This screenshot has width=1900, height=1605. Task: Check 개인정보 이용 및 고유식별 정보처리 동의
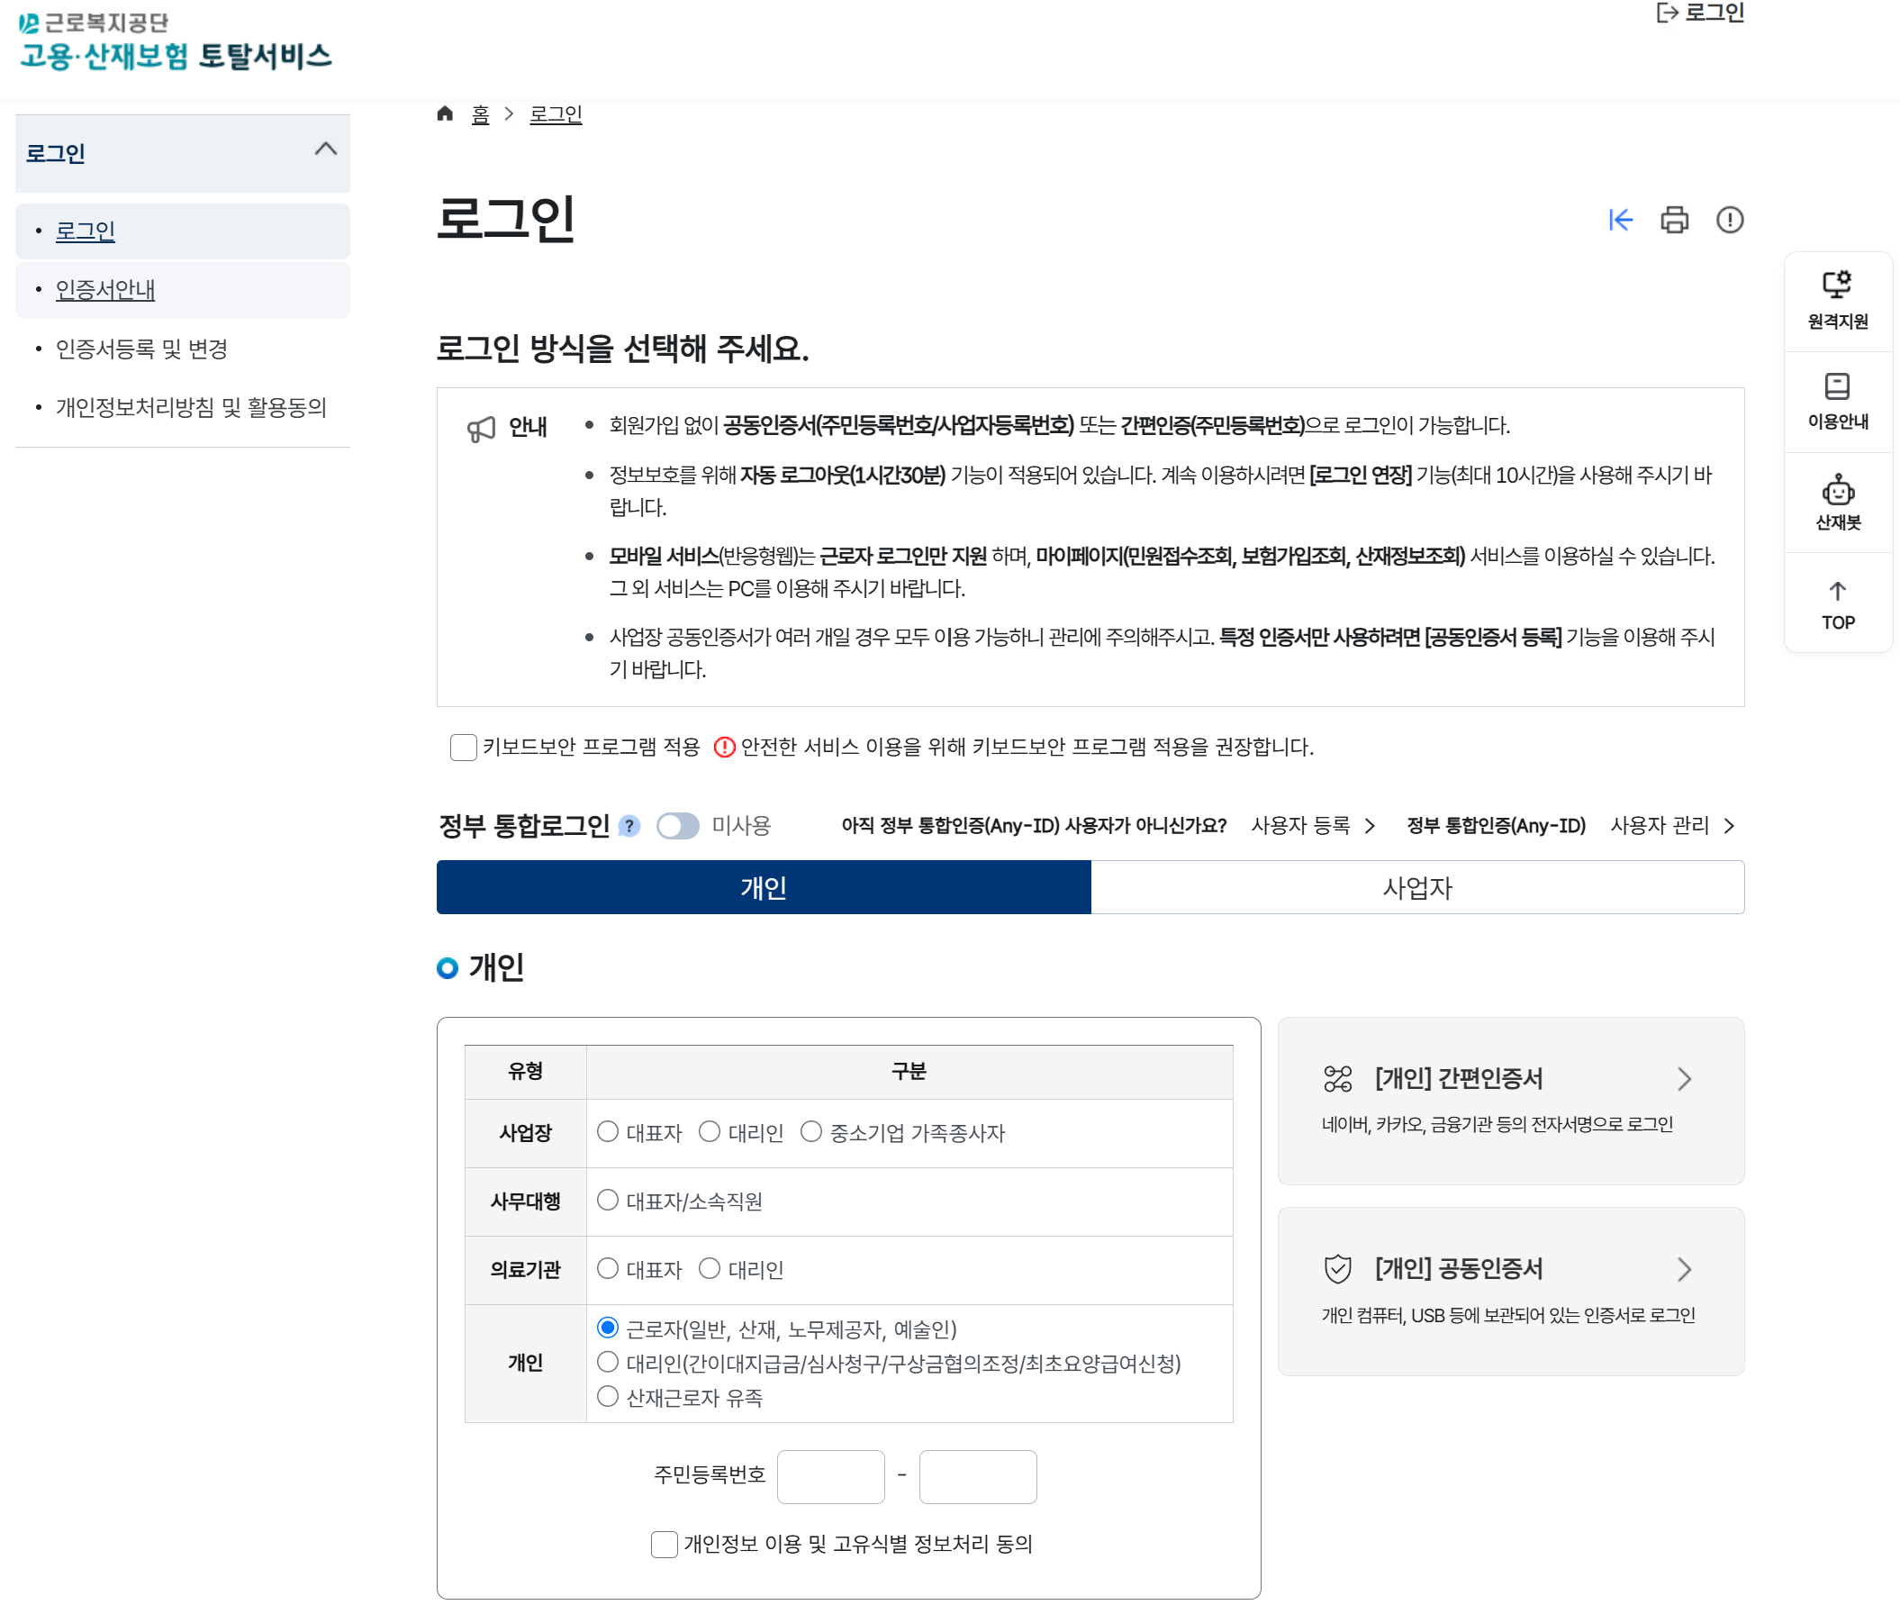coord(664,1545)
